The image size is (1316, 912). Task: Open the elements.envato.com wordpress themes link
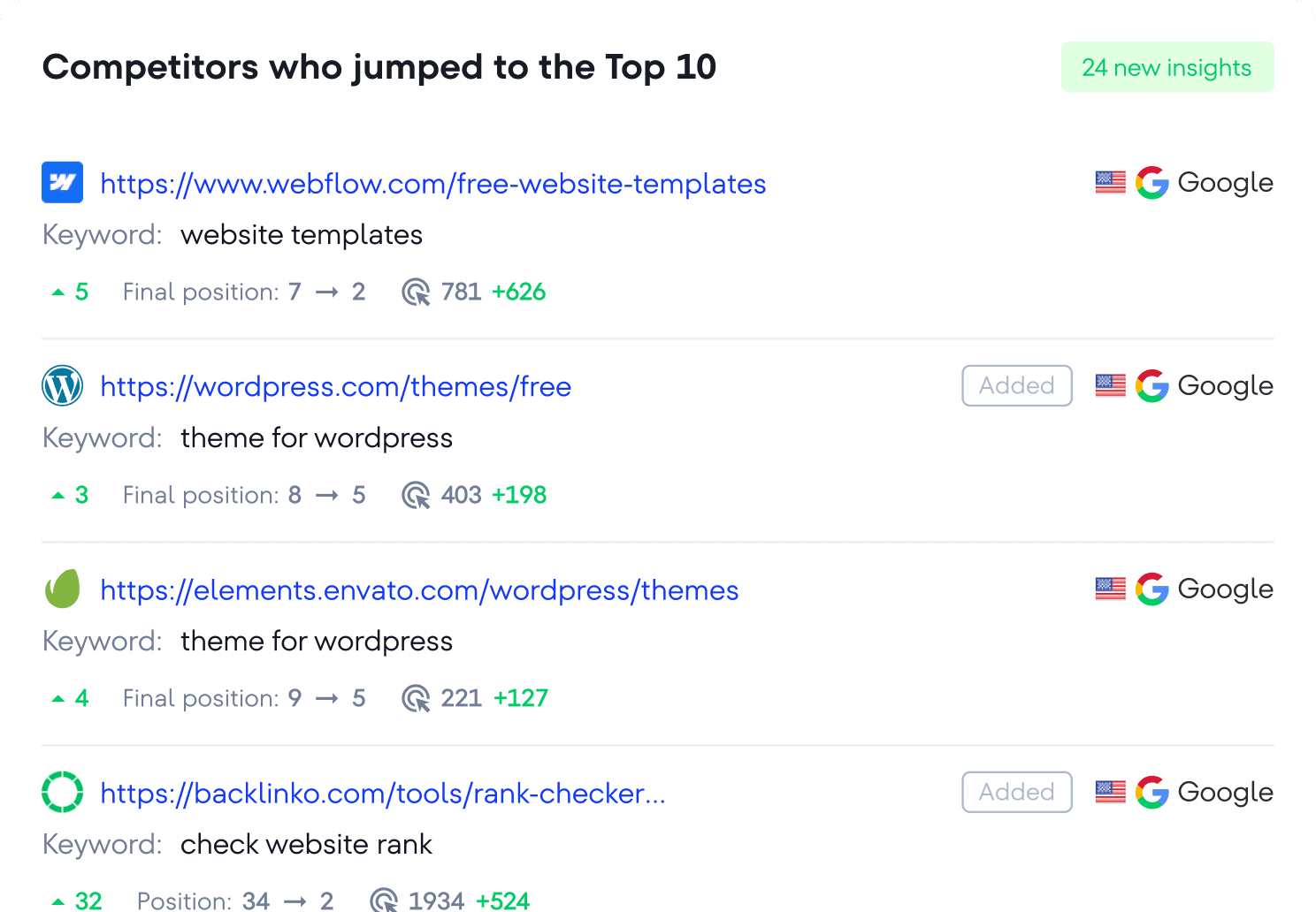tap(419, 590)
